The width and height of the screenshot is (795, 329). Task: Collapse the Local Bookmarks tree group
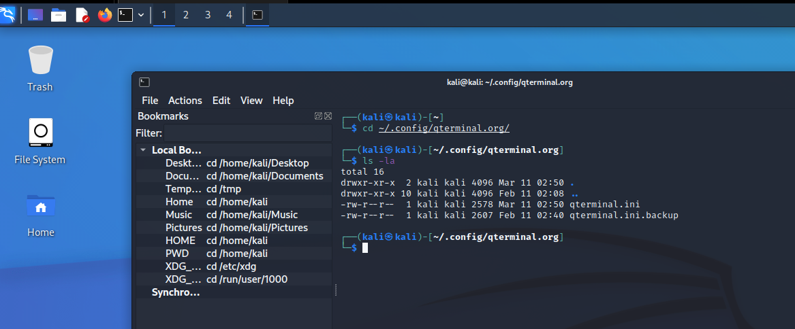click(143, 150)
